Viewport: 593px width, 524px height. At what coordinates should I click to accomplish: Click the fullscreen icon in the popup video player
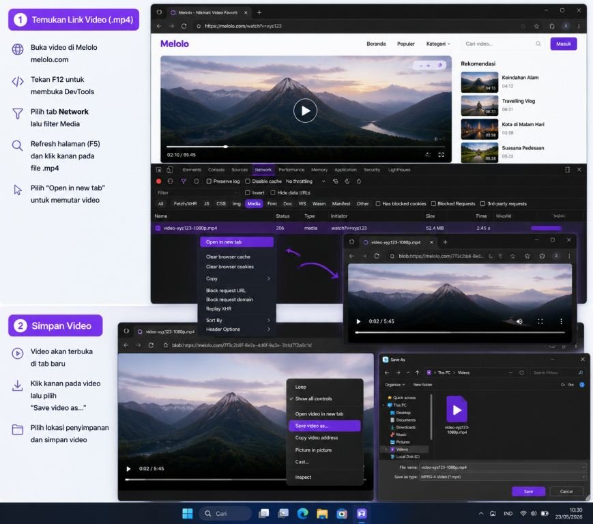pos(540,321)
